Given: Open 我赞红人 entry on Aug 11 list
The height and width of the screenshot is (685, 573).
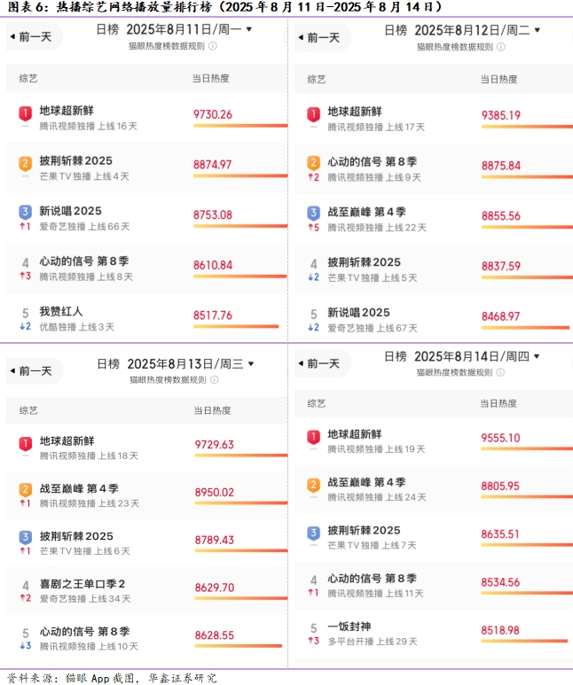Looking at the screenshot, I should point(61,312).
